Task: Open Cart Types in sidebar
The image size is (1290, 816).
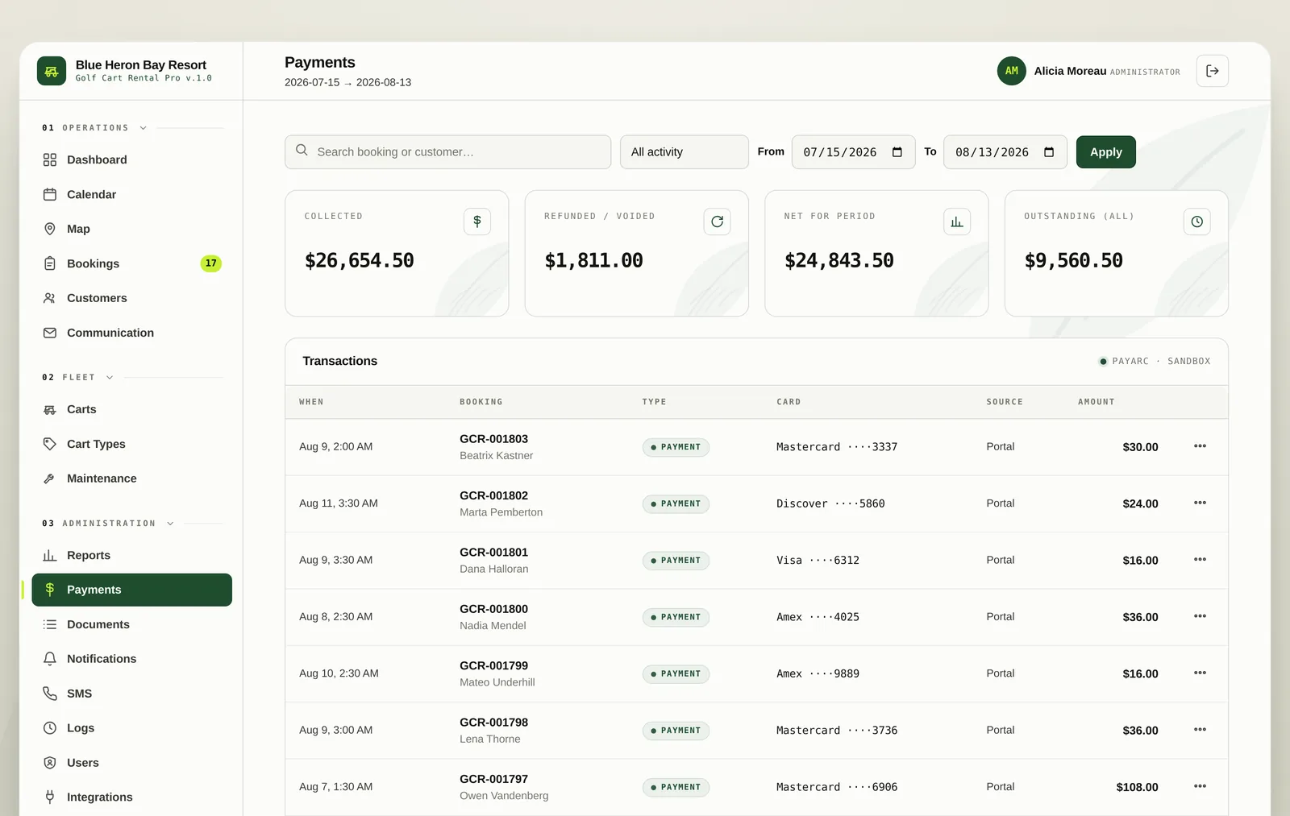Action: point(131,444)
